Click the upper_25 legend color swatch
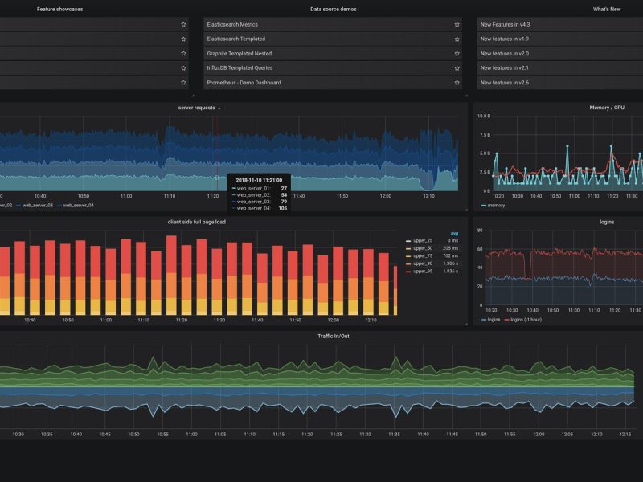643x482 pixels. tap(408, 241)
